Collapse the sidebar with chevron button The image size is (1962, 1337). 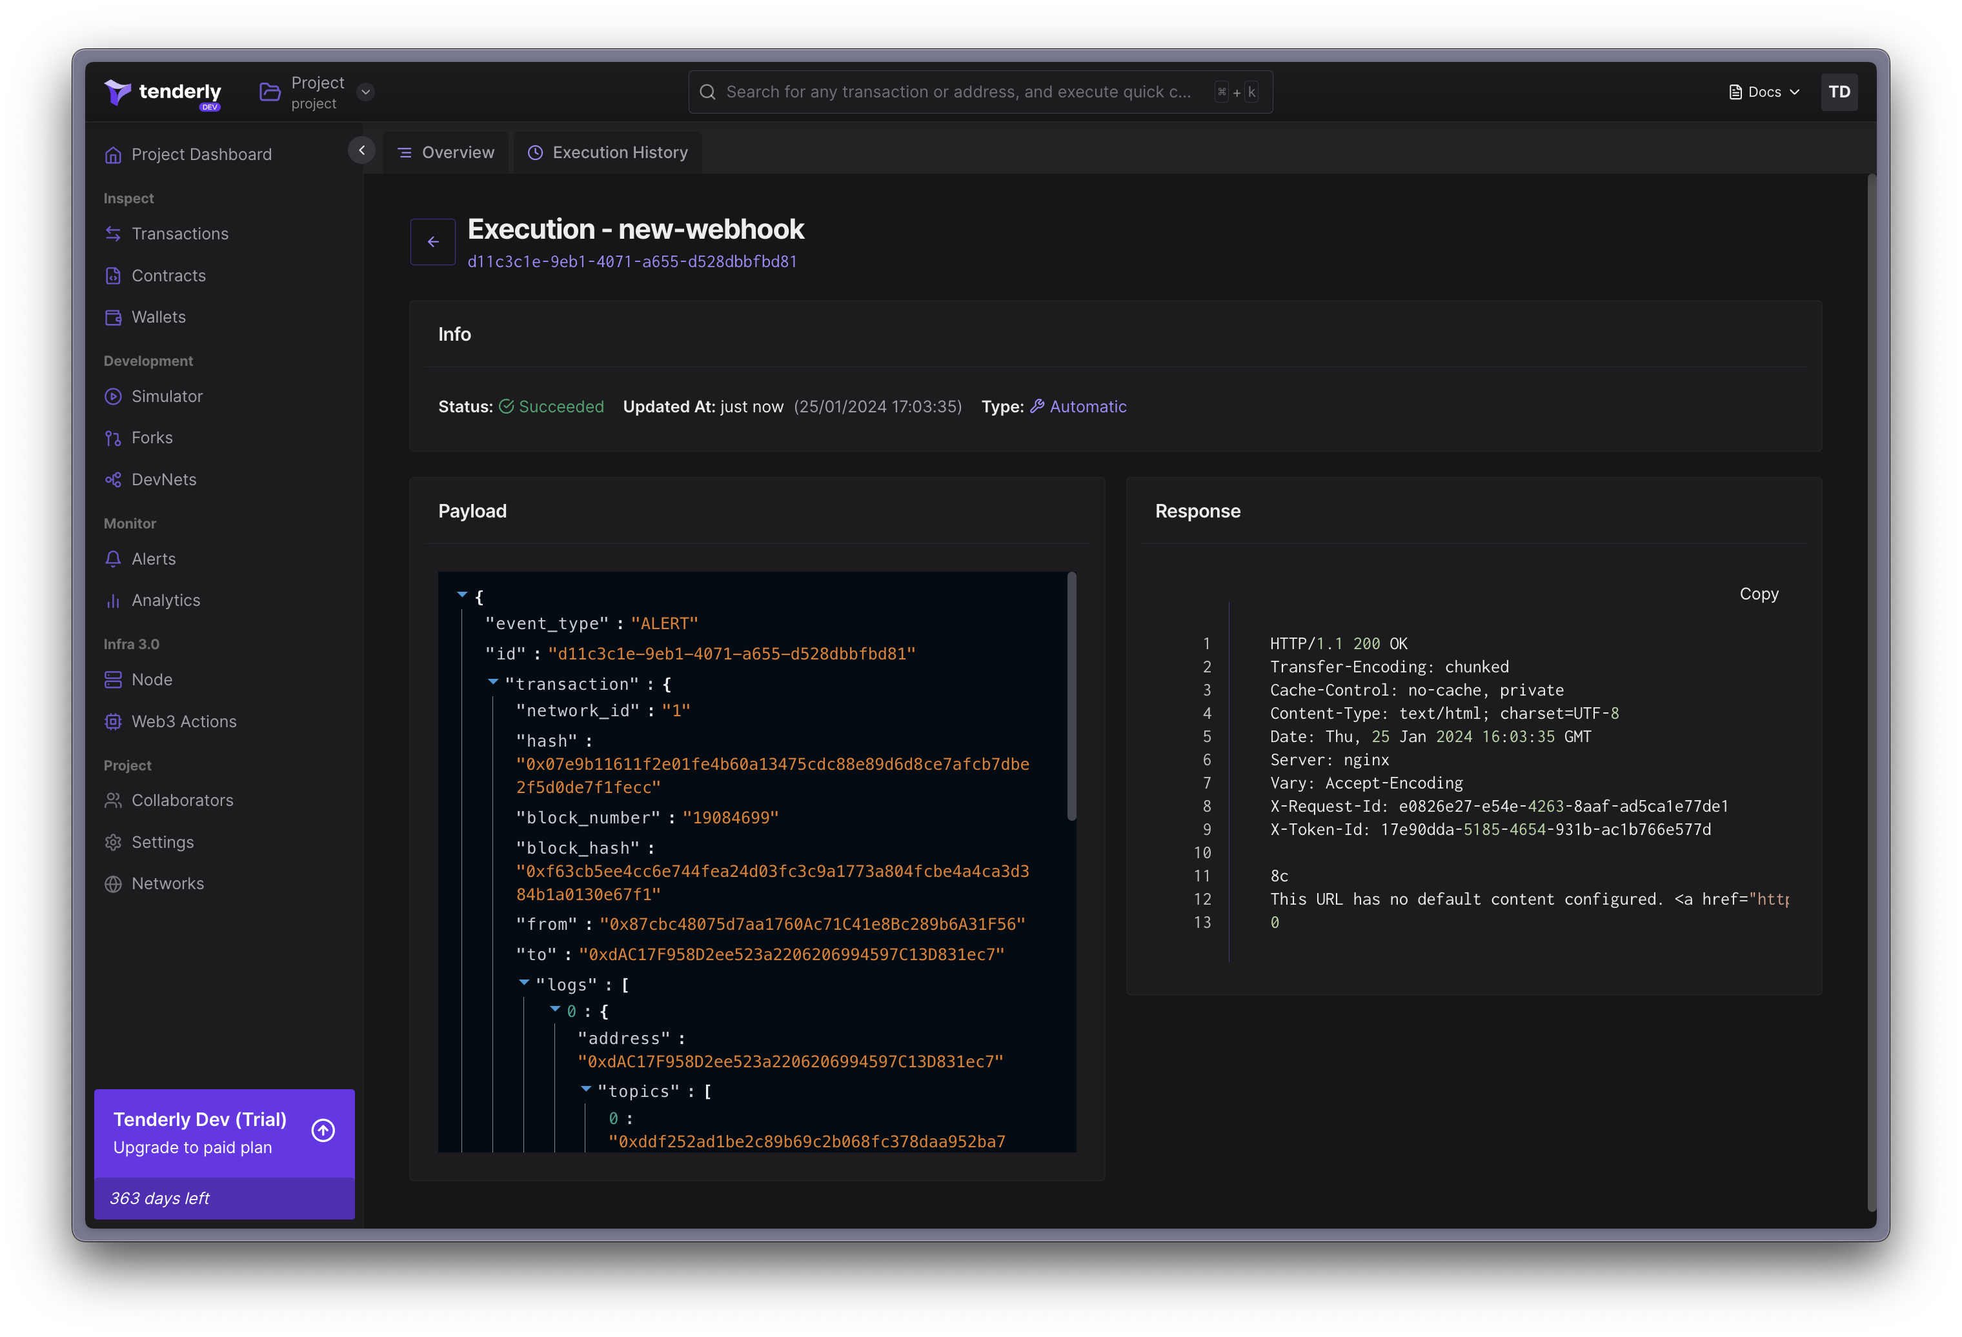click(361, 150)
